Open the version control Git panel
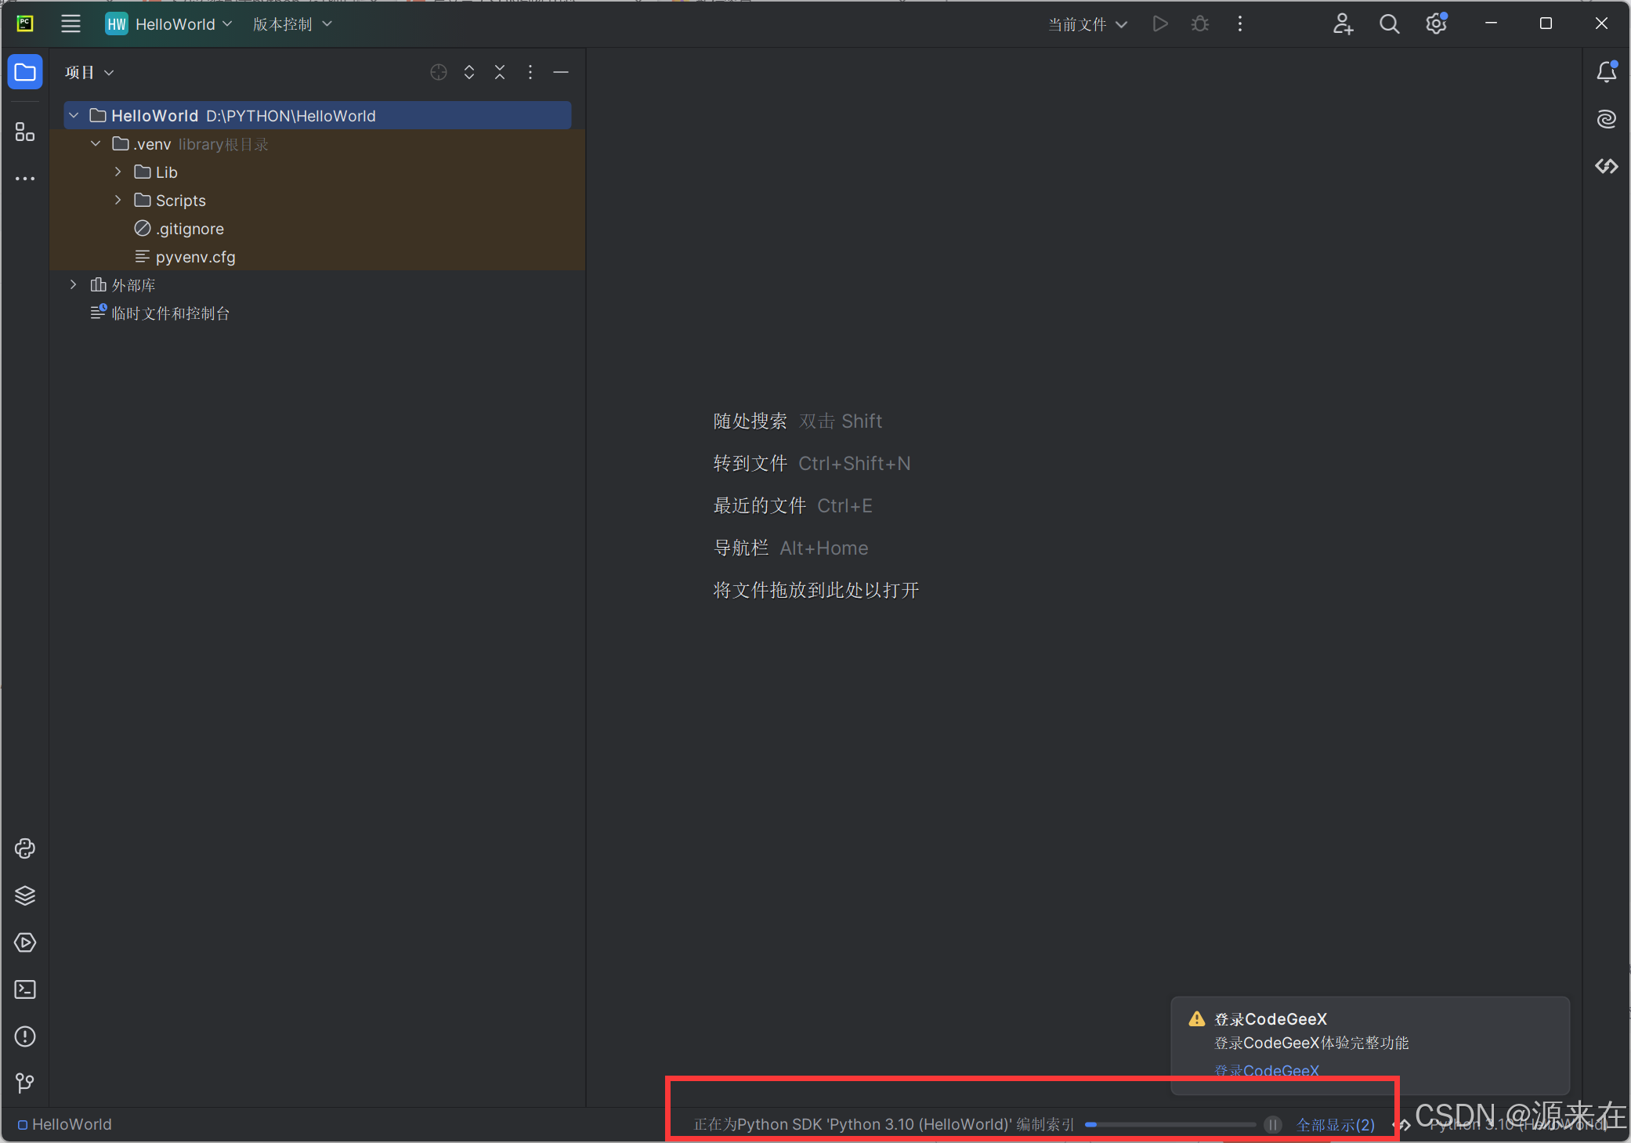Image resolution: width=1631 pixels, height=1143 pixels. (x=24, y=1083)
